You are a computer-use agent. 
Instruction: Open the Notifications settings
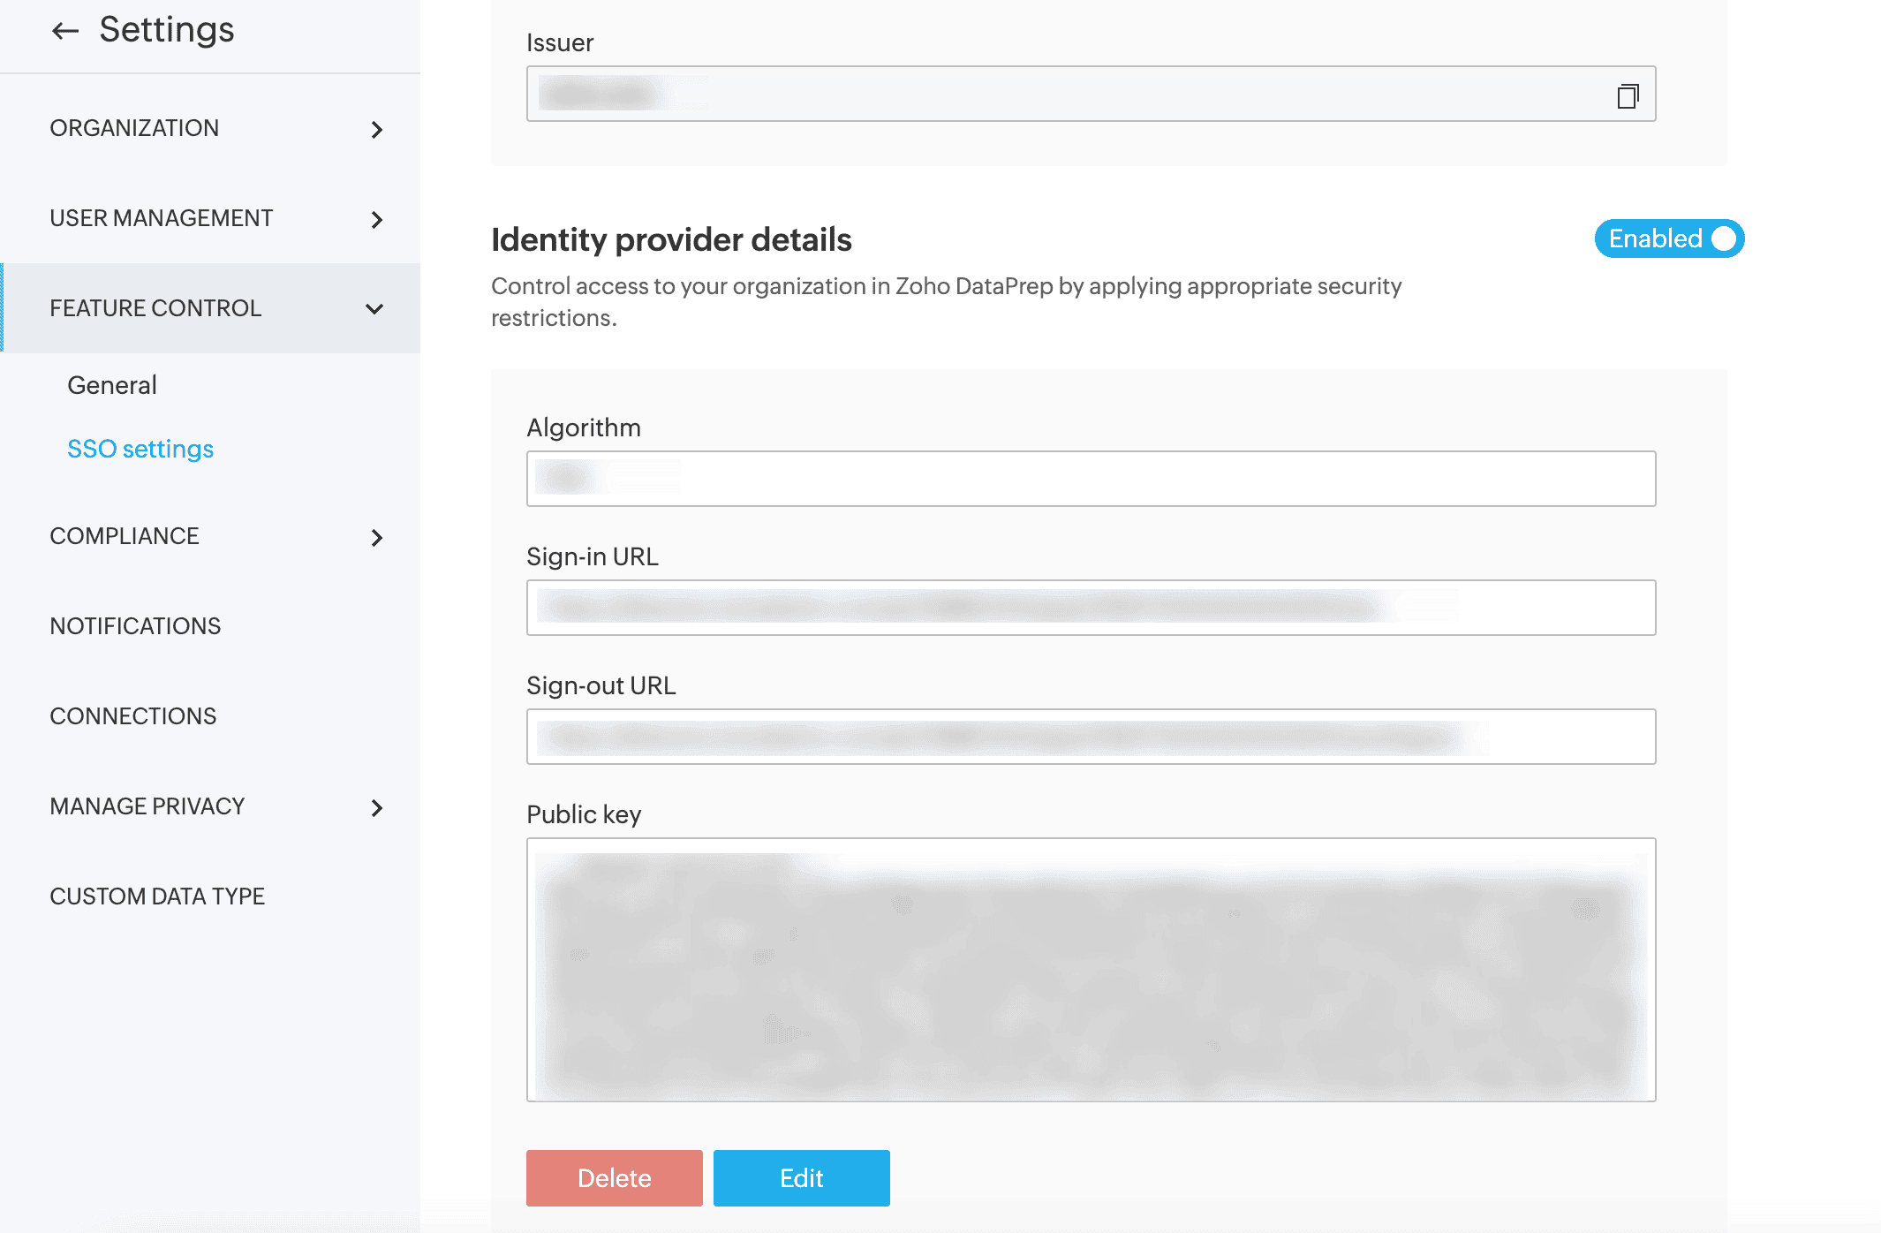(x=135, y=627)
